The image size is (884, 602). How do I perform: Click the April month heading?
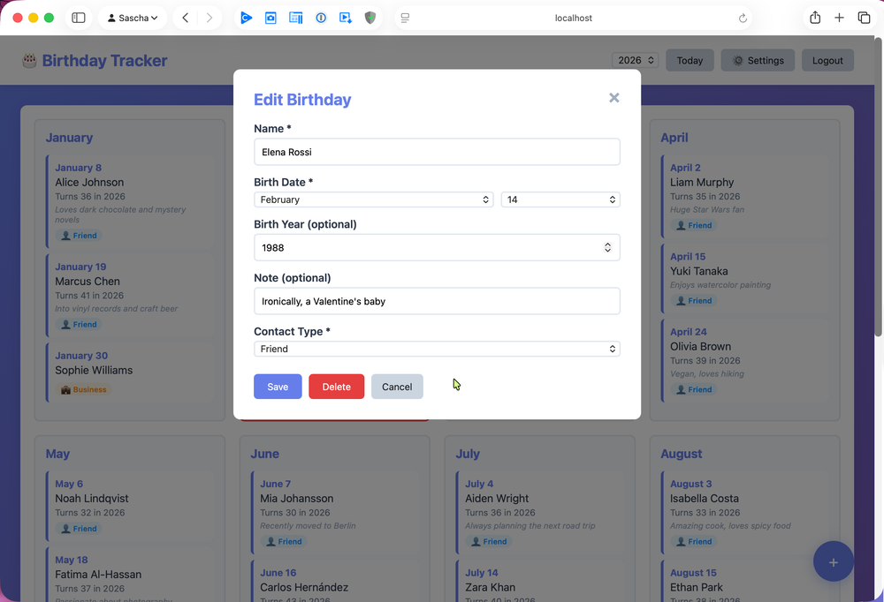click(x=674, y=138)
